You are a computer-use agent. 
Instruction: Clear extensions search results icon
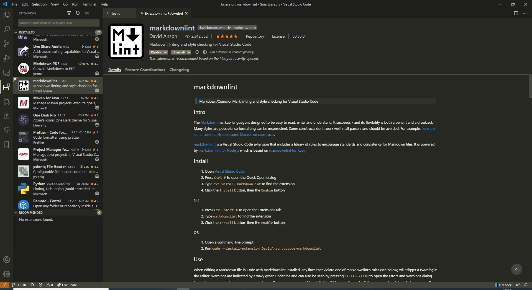(x=87, y=13)
